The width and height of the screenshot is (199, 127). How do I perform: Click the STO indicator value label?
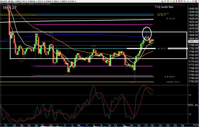[193, 105]
